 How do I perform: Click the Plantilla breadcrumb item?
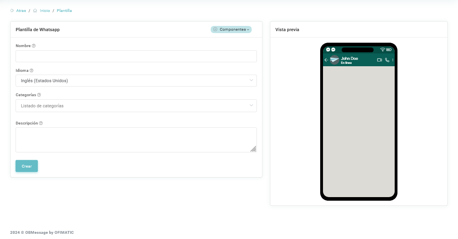coord(64,11)
